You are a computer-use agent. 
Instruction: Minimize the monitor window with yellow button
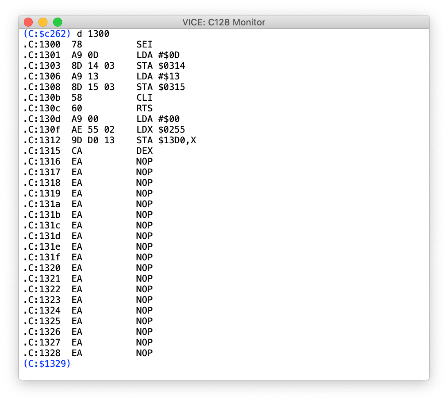click(43, 22)
